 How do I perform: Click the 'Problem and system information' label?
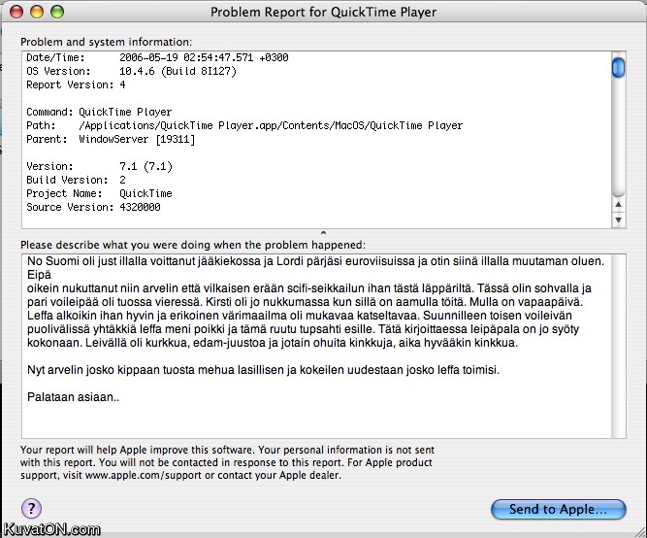(x=106, y=42)
